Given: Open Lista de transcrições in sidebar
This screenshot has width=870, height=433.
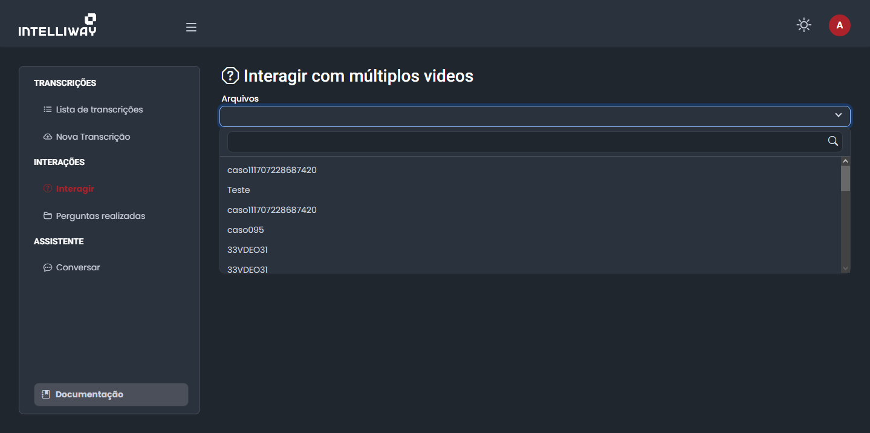Looking at the screenshot, I should pyautogui.click(x=99, y=109).
